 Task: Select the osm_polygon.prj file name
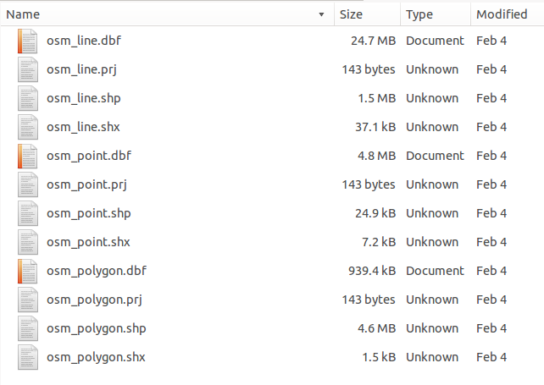tap(95, 300)
